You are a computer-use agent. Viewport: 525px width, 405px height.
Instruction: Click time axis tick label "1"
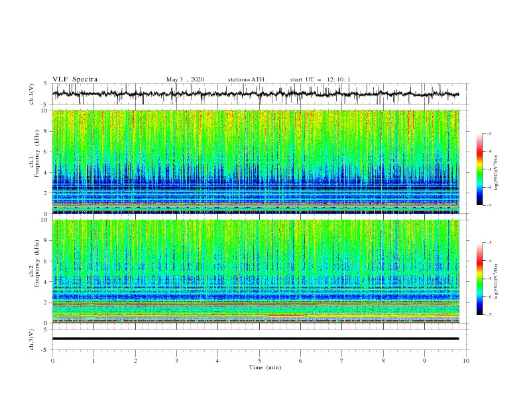93,361
